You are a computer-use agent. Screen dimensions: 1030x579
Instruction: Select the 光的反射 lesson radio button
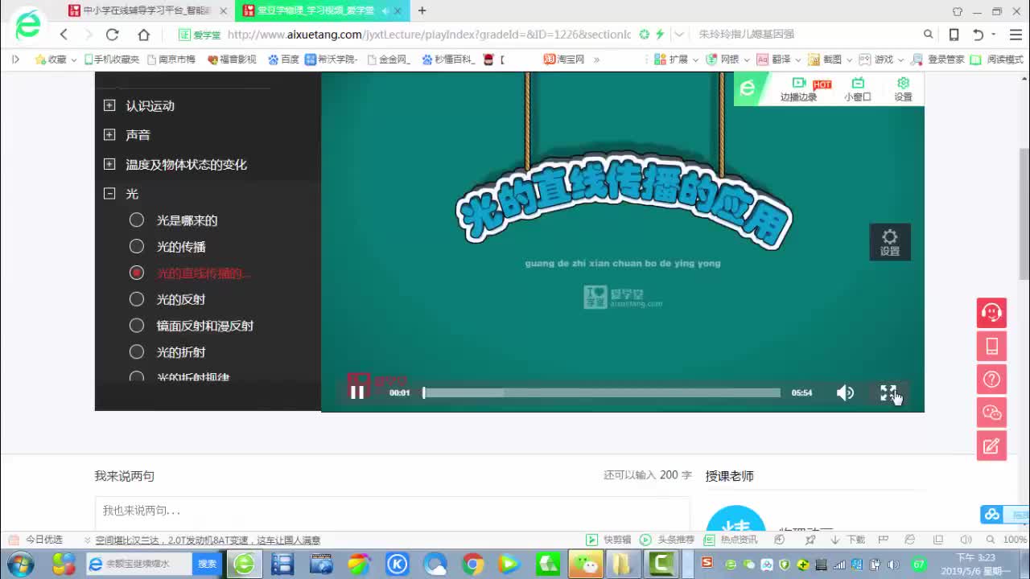137,299
